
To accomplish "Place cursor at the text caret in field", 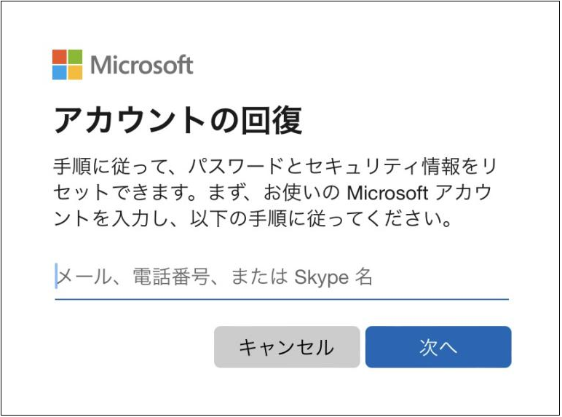I will [56, 277].
